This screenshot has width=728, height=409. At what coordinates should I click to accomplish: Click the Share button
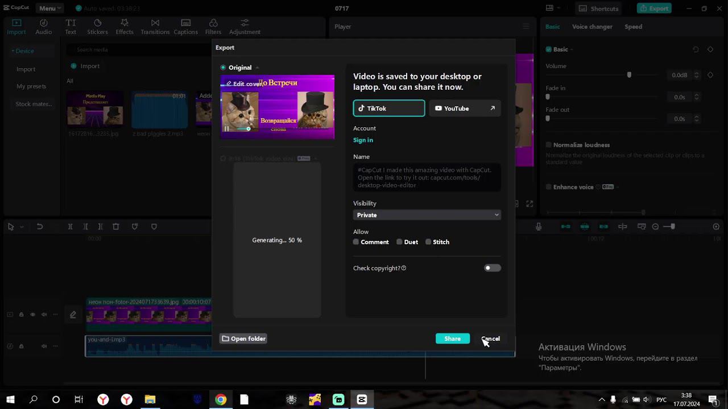click(x=453, y=339)
